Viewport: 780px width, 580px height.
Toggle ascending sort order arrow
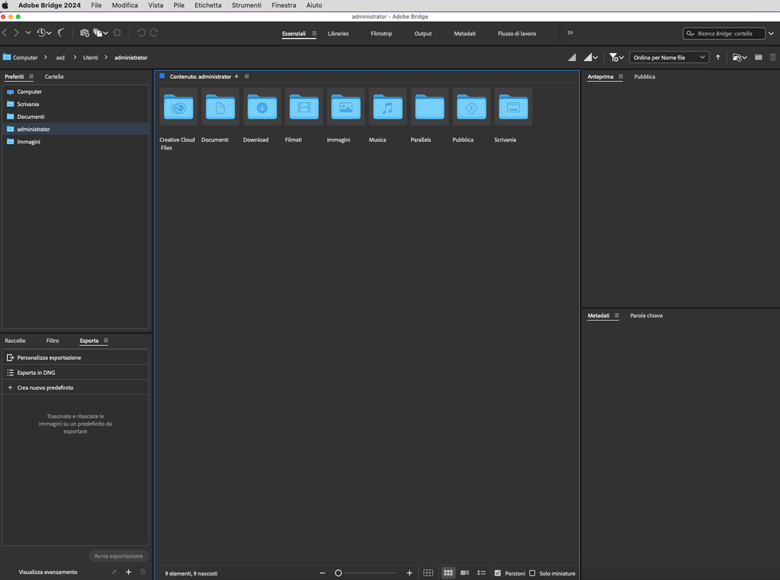[x=718, y=58]
